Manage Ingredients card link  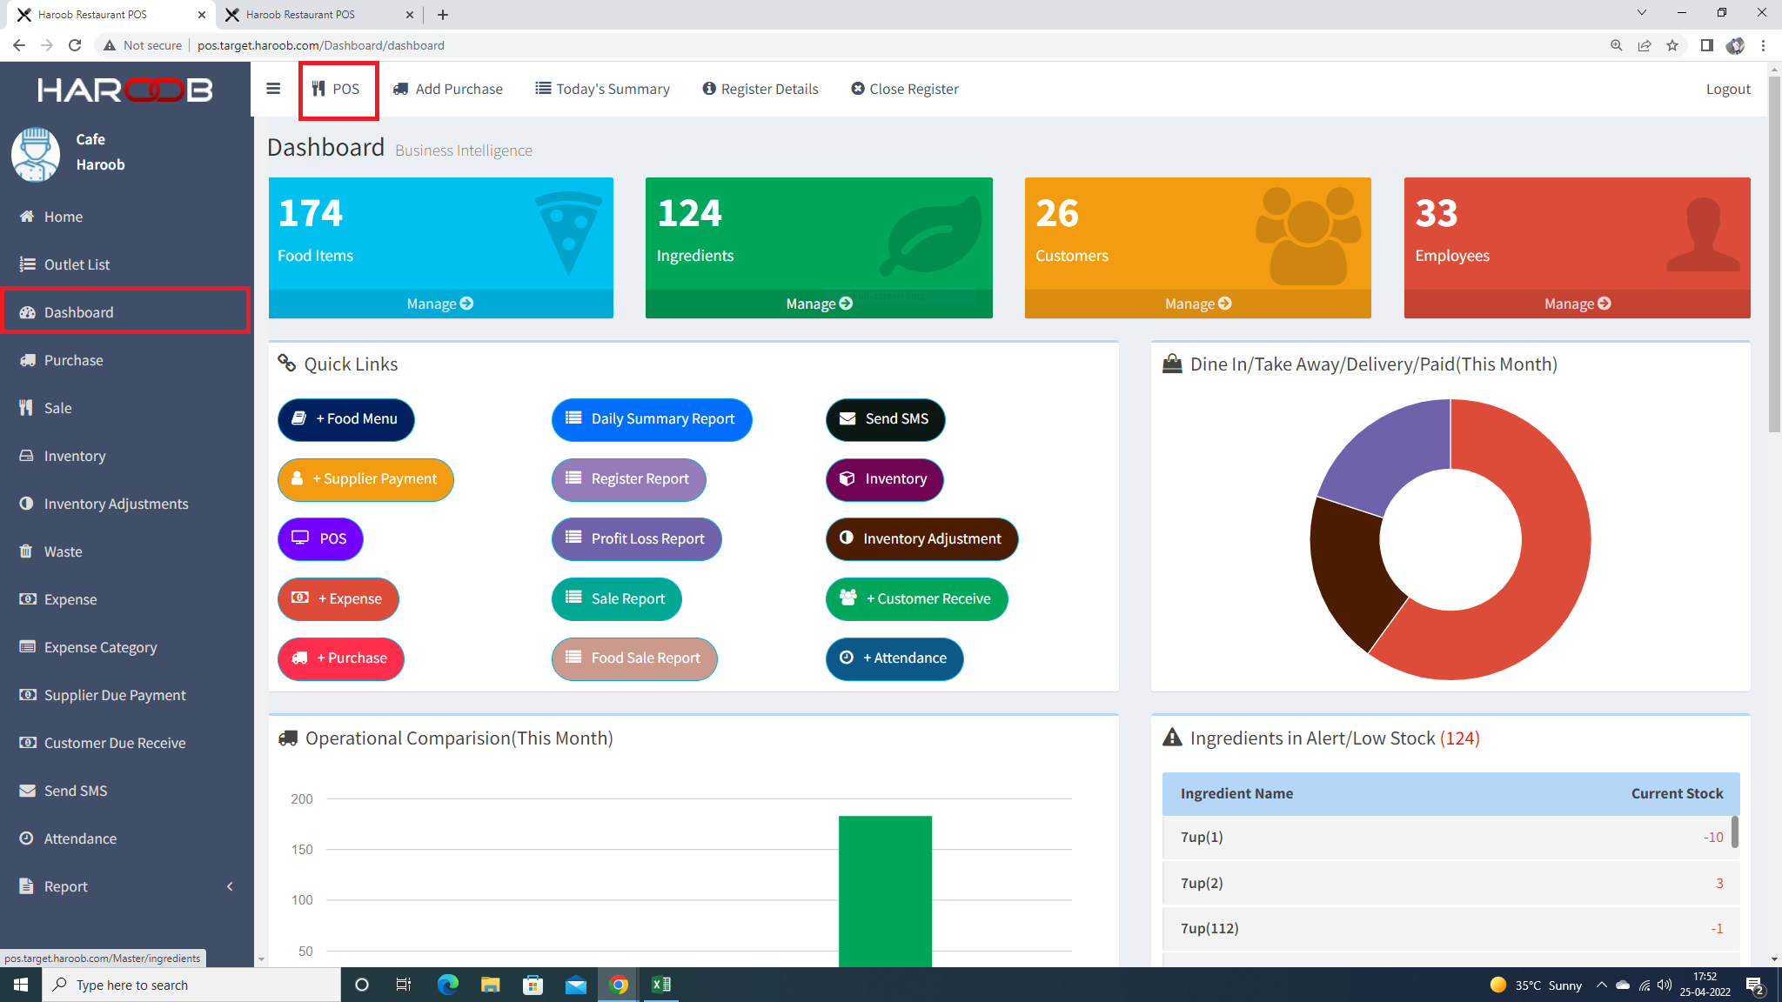point(819,304)
